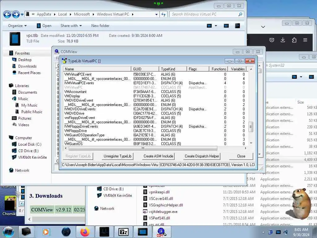This screenshot has width=317, height=238.
Task: Click the Microsoft breadcrumb segment
Action: click(82, 14)
